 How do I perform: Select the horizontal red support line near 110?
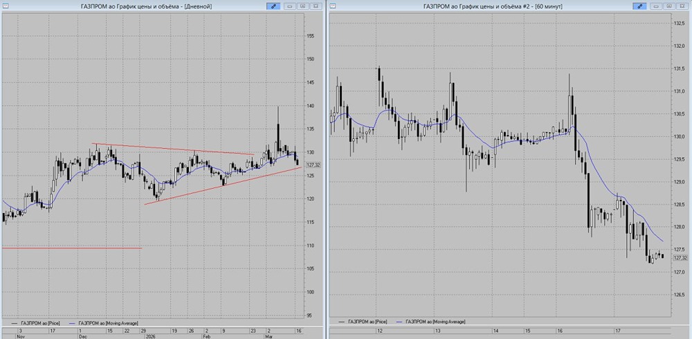[x=72, y=248]
